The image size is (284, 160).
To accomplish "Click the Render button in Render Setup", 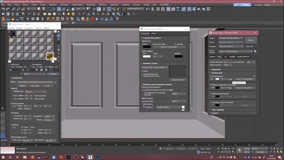I will pos(251,40).
